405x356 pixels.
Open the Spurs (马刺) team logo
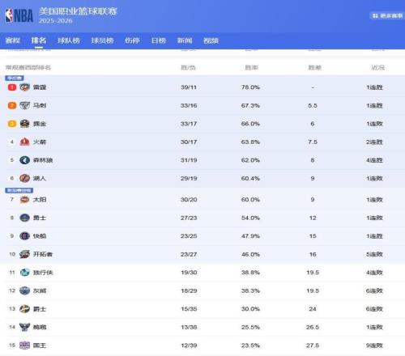click(24, 105)
